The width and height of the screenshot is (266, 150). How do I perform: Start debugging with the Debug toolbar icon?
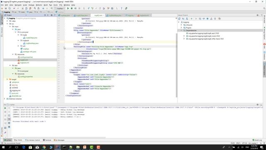(x=71, y=8)
